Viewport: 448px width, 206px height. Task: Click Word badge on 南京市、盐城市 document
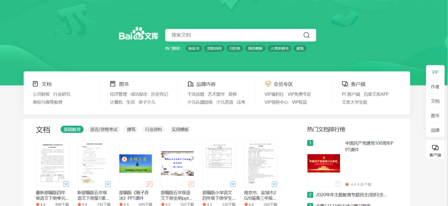coord(275,184)
